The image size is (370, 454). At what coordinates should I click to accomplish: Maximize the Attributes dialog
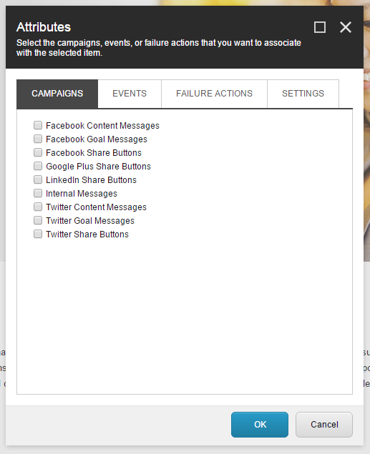click(x=320, y=27)
